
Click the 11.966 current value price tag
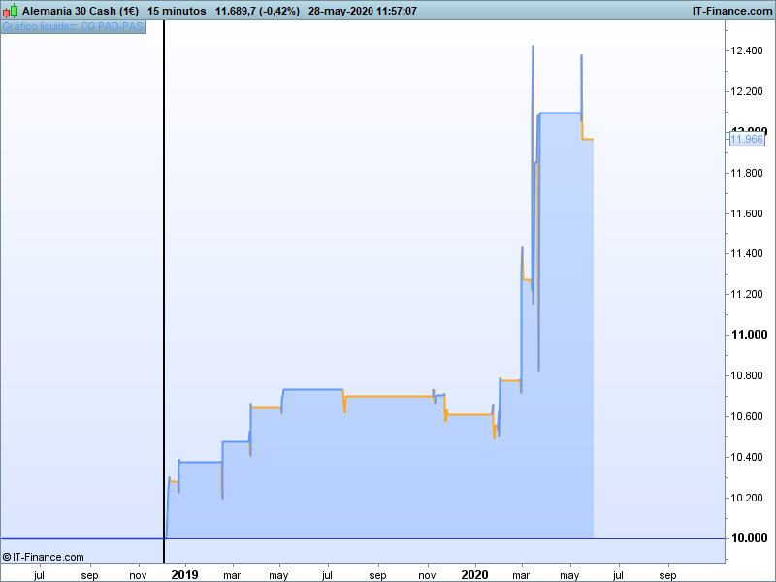click(746, 140)
